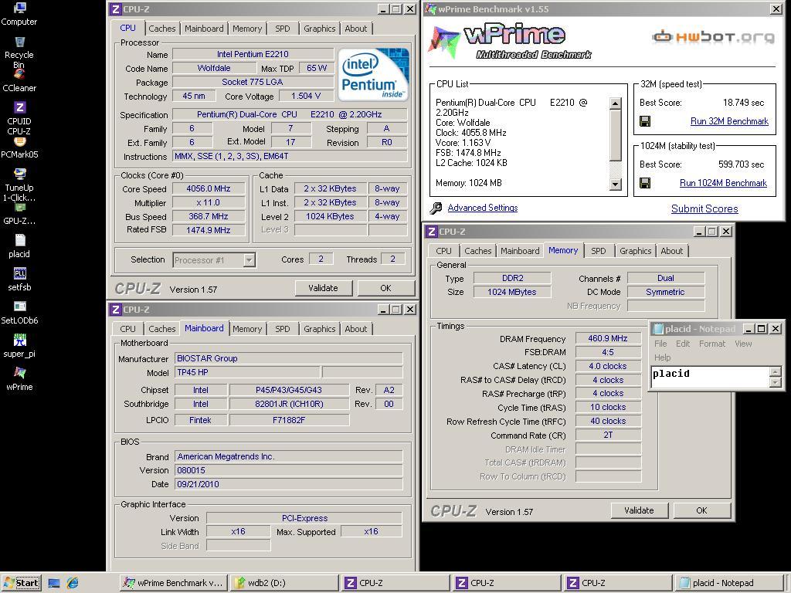Click the DRAM Frequency 460.9 MHz value
The height and width of the screenshot is (593, 791).
608,338
